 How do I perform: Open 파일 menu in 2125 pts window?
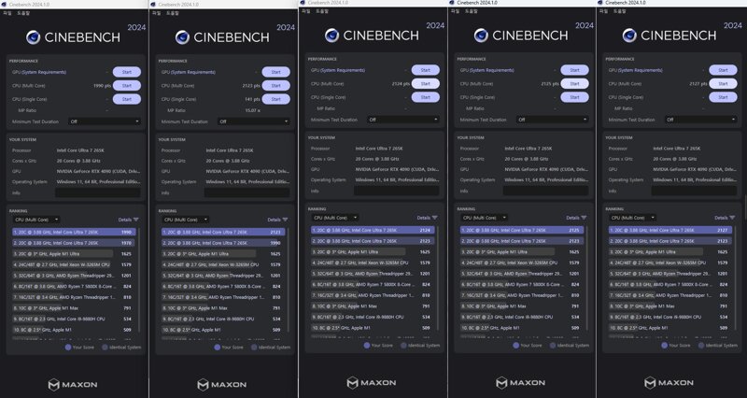coord(455,11)
